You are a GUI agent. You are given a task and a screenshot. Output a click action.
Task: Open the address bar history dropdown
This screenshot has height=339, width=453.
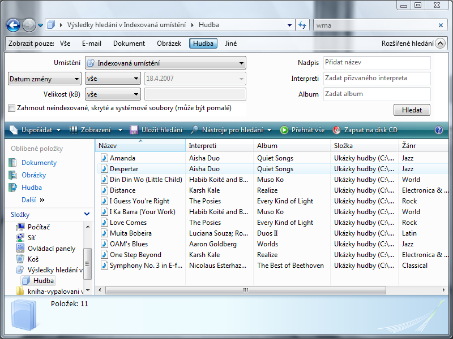coord(289,25)
